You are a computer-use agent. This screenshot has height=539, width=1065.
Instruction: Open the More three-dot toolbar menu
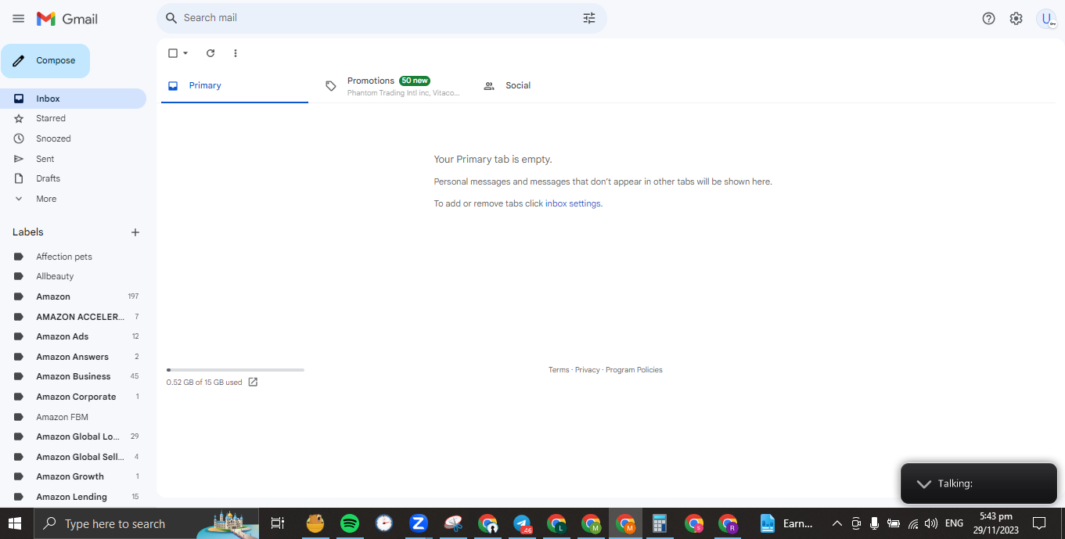coord(236,53)
